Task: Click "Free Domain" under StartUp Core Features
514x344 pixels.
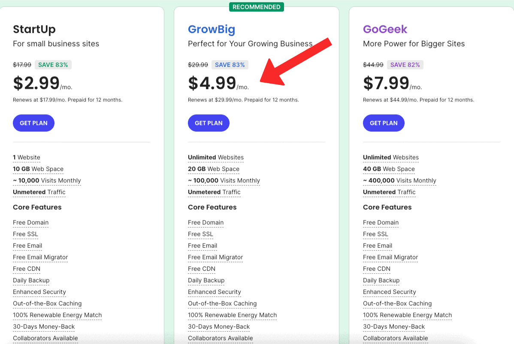Action: [x=31, y=222]
